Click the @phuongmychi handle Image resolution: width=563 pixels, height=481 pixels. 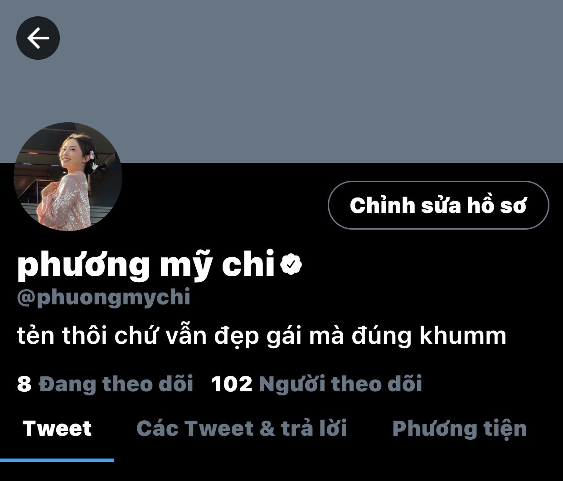103,298
